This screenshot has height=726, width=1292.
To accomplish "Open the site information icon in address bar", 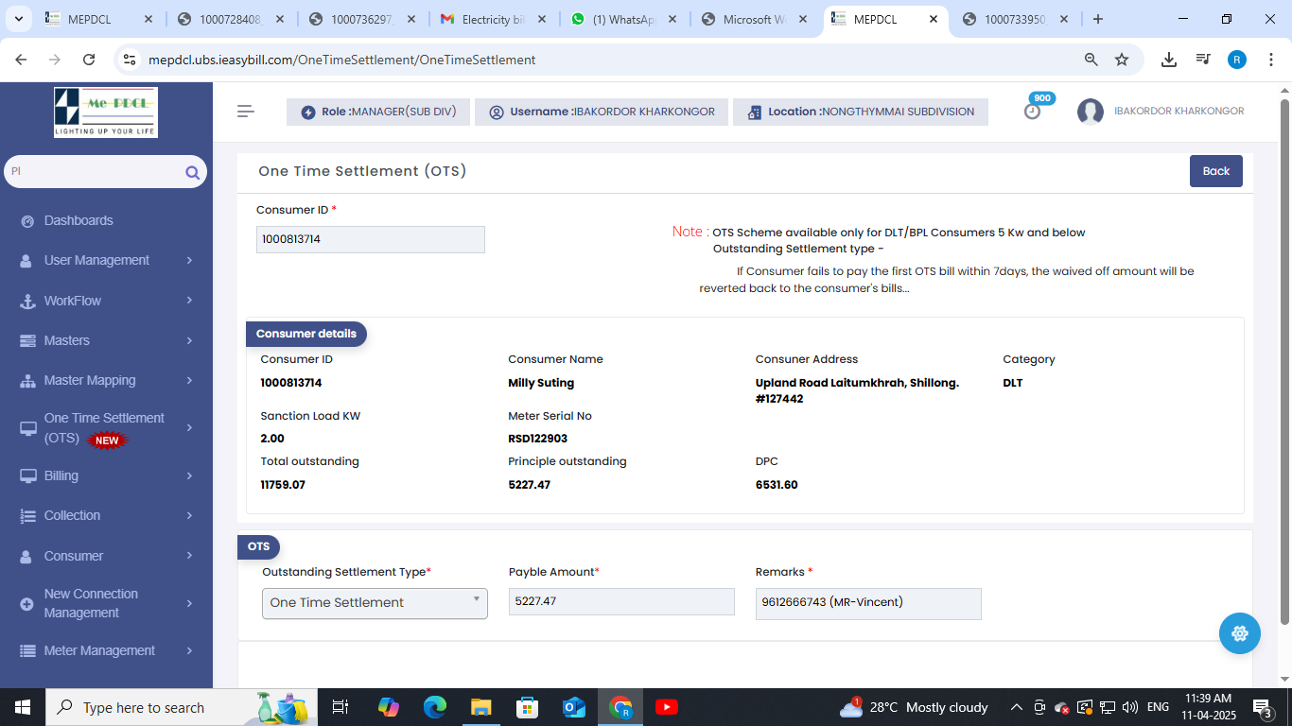I will pos(131,60).
